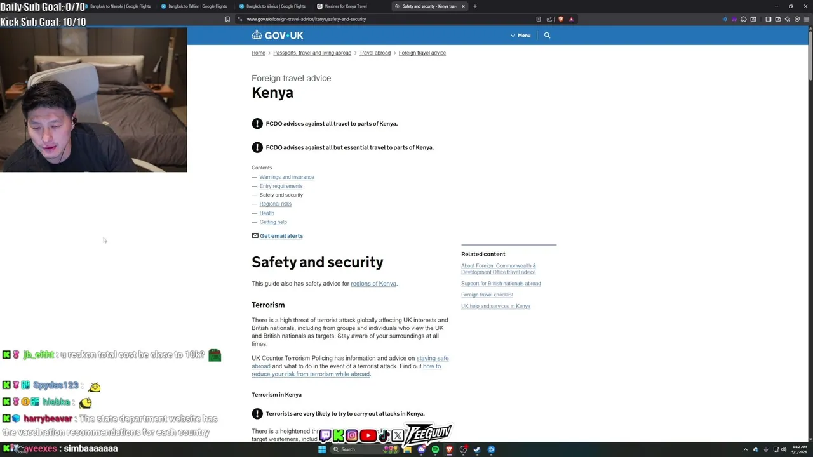Expand the GOV.UK Menu dropdown
Screen dimensions: 813x457
tap(520, 36)
